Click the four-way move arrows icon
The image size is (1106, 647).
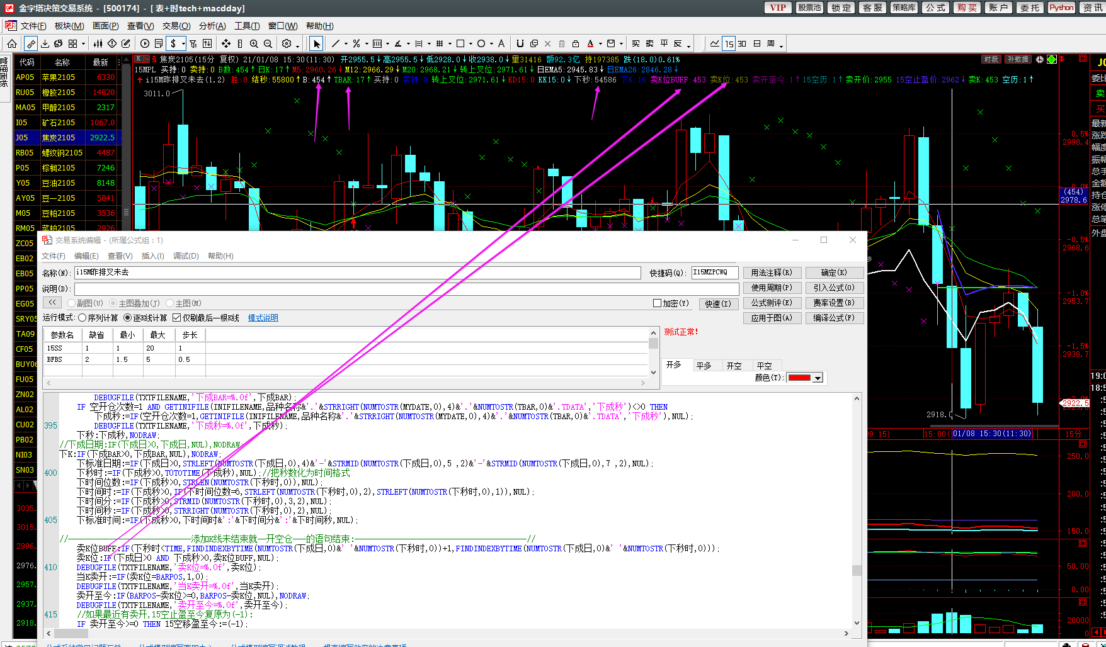pos(226,43)
